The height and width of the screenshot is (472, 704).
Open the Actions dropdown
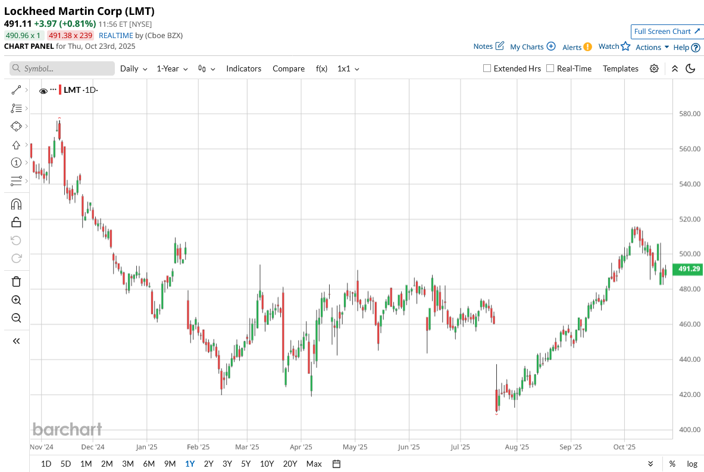point(652,47)
